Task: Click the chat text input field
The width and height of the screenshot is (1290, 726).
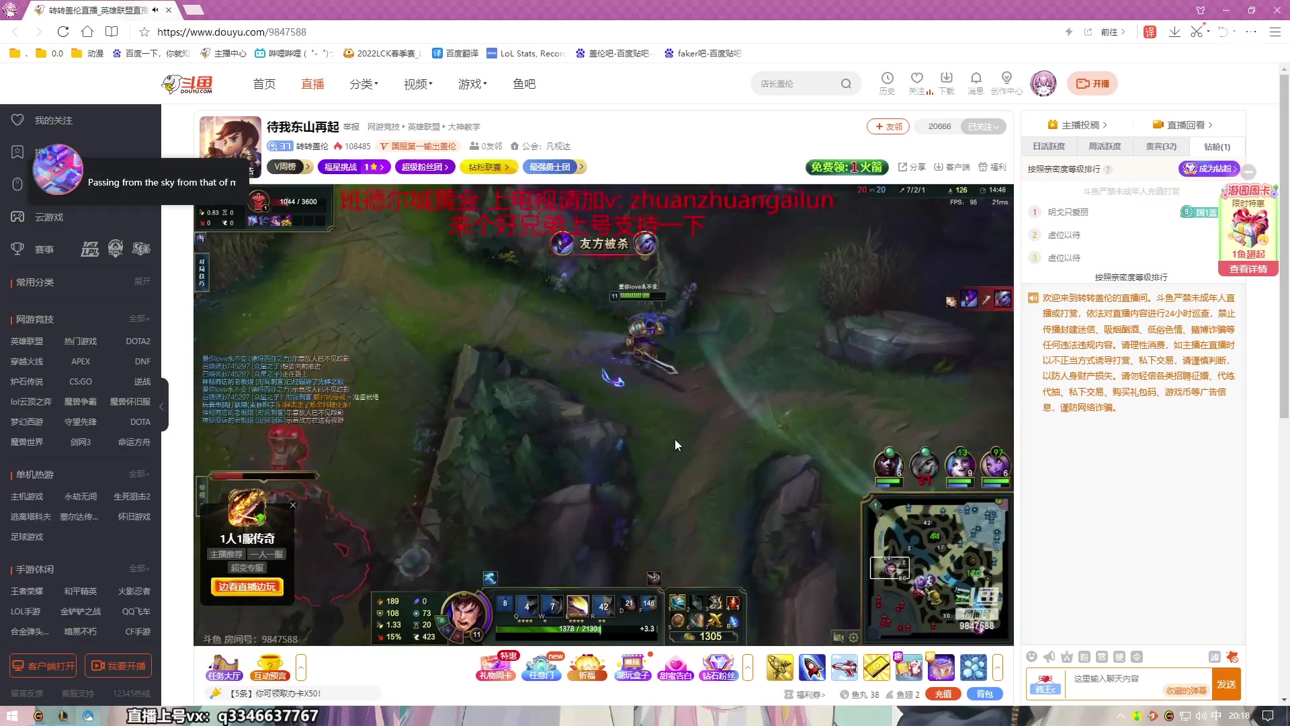Action: 1115,679
